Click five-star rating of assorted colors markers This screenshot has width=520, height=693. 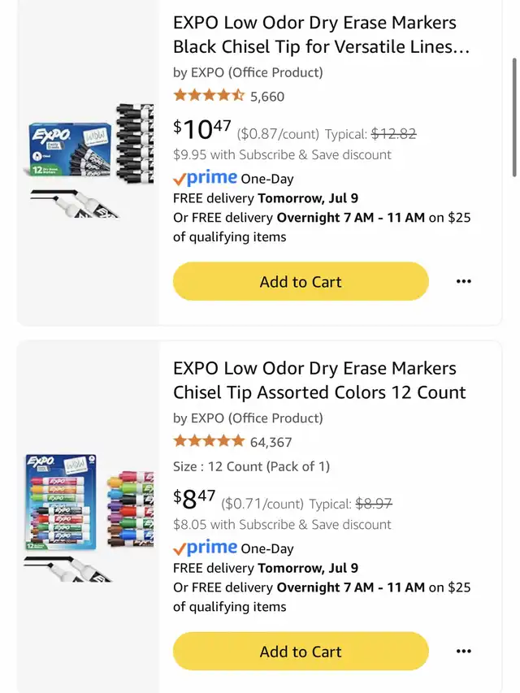[209, 441]
